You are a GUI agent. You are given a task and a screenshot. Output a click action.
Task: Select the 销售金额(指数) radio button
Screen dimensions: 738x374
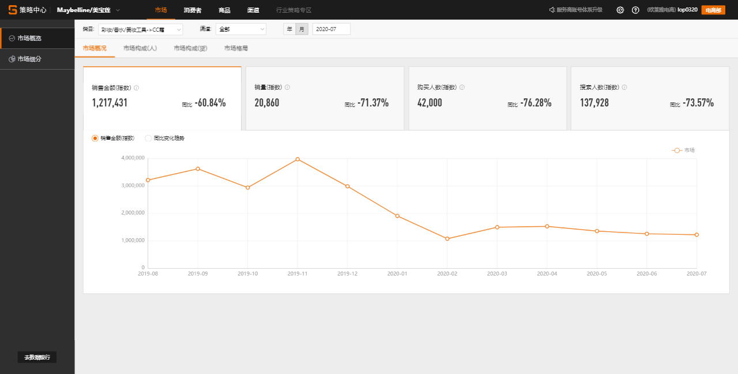click(x=95, y=138)
